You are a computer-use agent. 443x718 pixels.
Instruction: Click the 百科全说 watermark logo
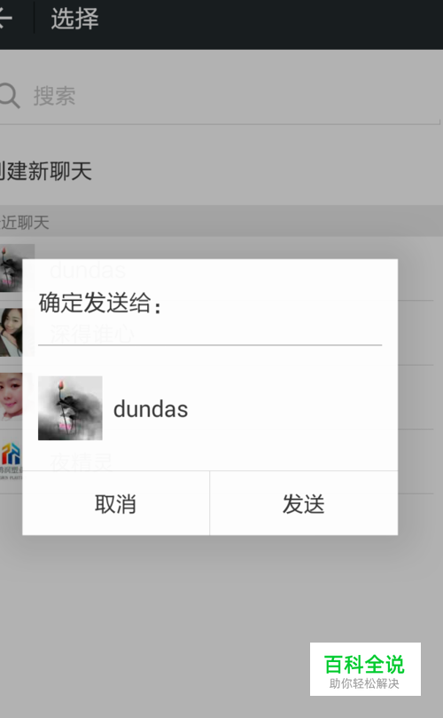pos(364,665)
